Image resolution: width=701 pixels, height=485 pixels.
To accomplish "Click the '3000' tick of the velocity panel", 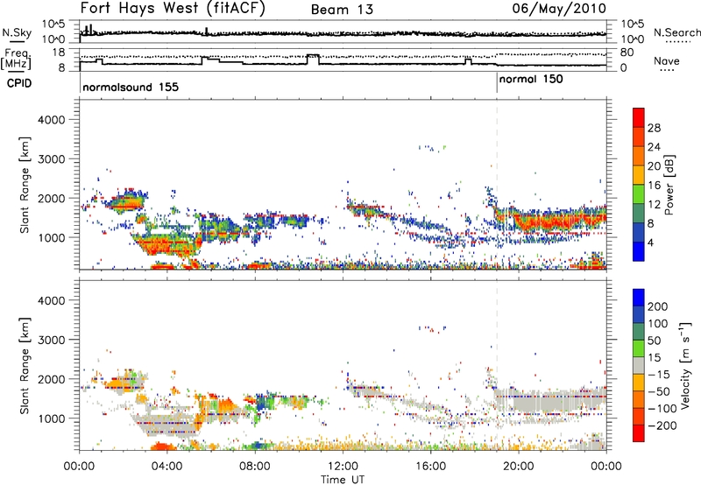I will coord(52,340).
